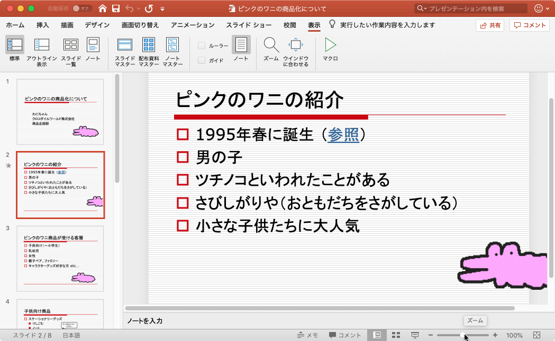This screenshot has height=341, width=555.
Task: Select the 表示 tab
Action: pyautogui.click(x=314, y=25)
